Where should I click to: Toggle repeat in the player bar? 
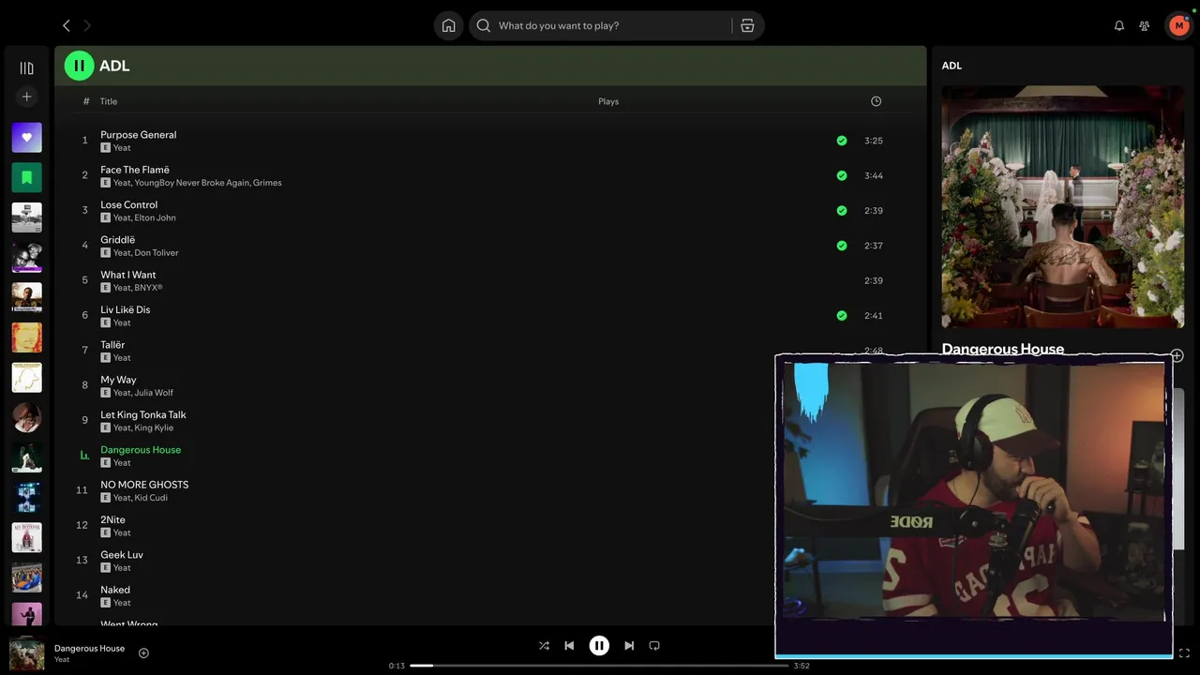pyautogui.click(x=654, y=645)
